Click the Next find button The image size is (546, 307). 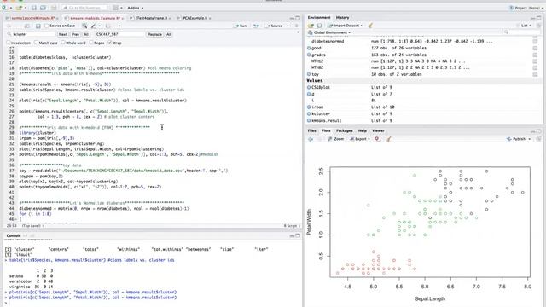pos(62,34)
